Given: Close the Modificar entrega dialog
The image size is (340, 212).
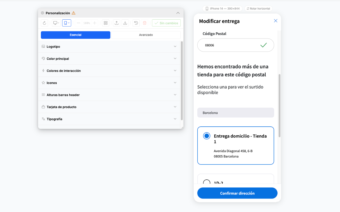Looking at the screenshot, I should tap(275, 21).
